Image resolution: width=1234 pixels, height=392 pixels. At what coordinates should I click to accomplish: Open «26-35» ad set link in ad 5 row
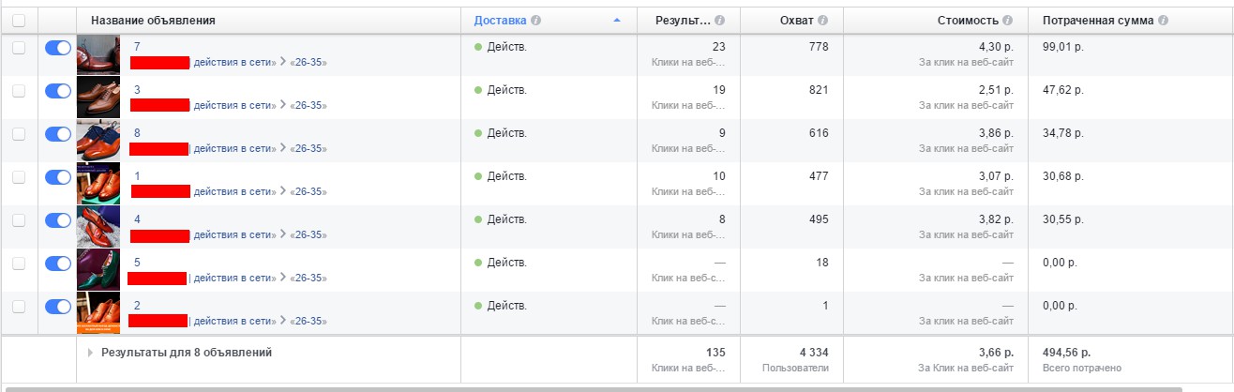coord(308,278)
